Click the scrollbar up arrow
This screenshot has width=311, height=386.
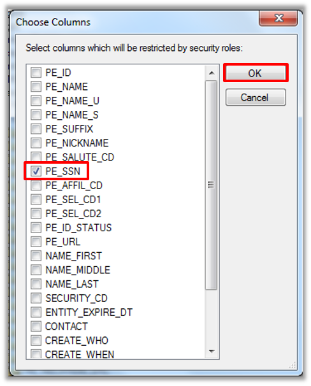click(212, 73)
